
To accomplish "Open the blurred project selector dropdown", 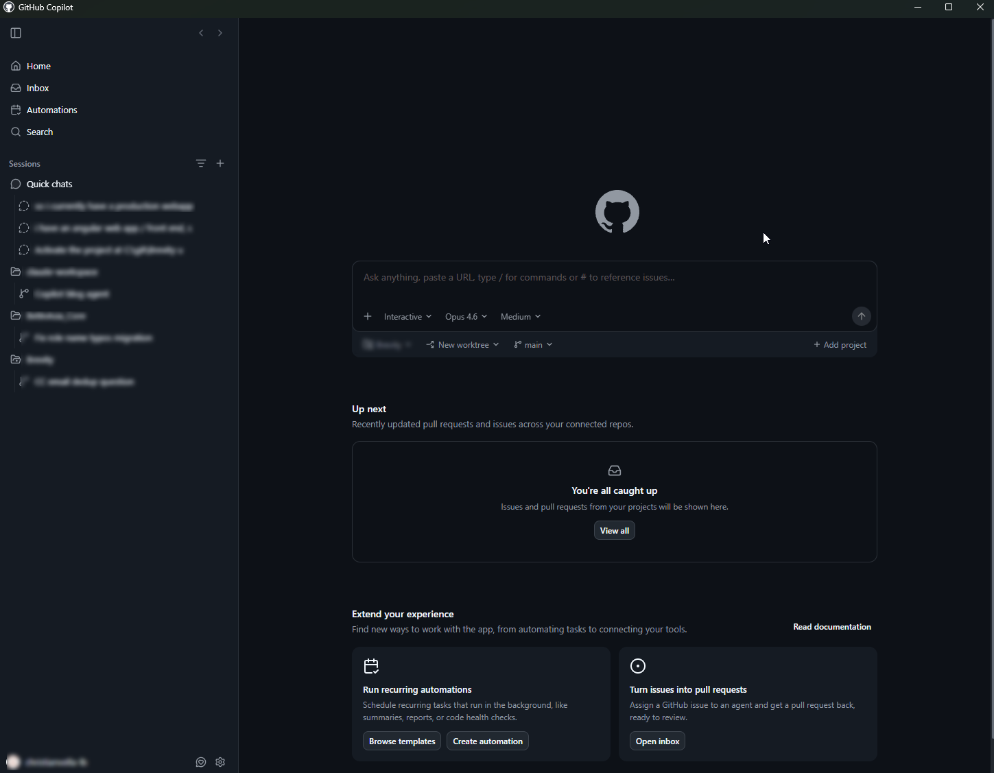I will point(387,344).
